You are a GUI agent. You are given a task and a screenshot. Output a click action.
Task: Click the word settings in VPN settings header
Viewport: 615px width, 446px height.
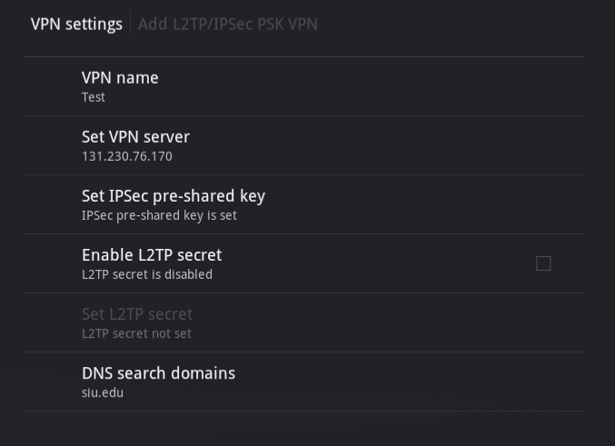pos(94,25)
